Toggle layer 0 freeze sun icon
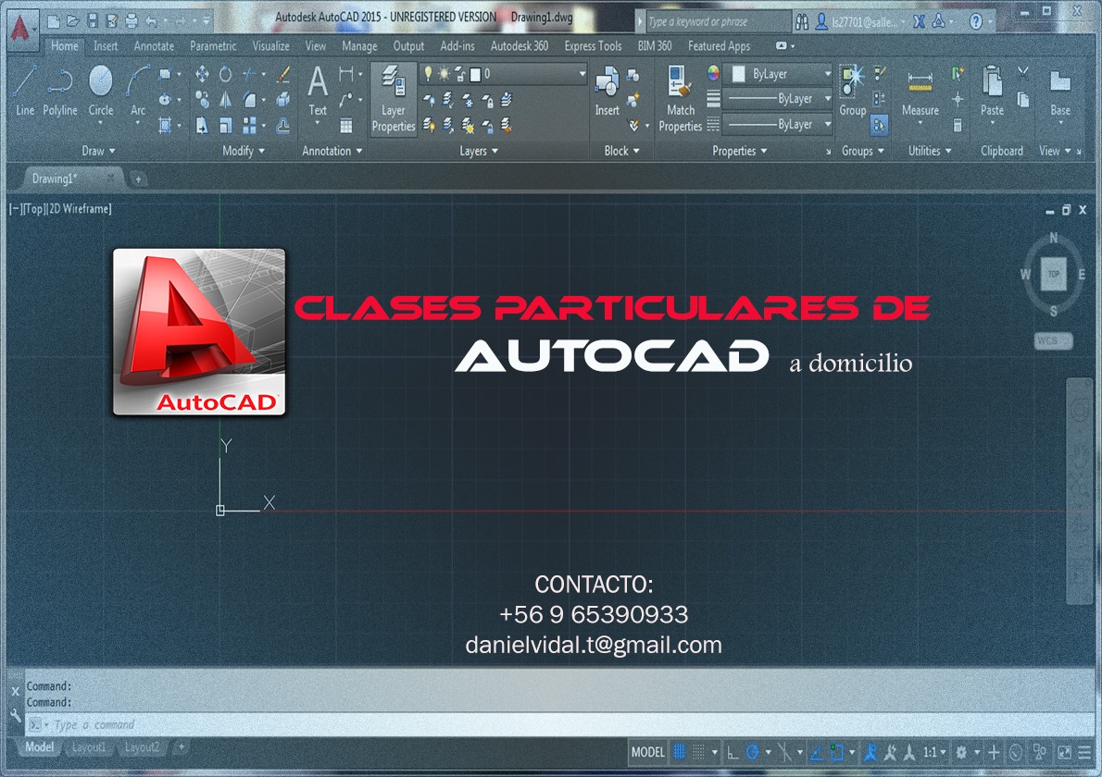Screen dimensions: 1102x777 click(445, 73)
